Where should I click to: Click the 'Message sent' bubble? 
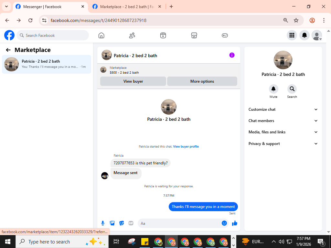click(126, 173)
